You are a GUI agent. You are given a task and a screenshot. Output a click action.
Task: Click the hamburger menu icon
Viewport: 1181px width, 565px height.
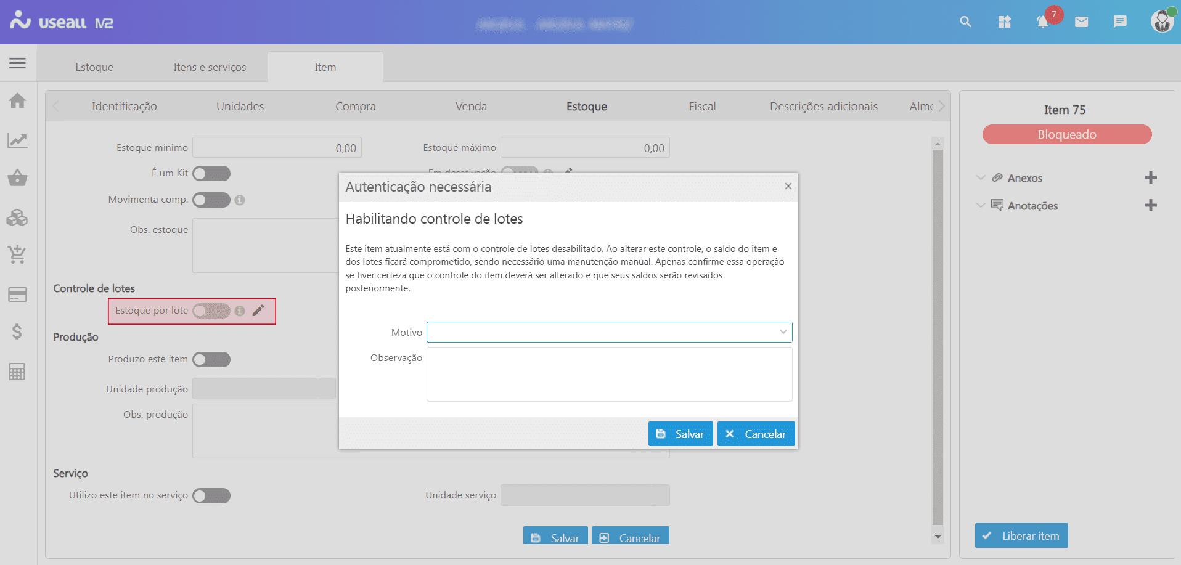[x=17, y=63]
